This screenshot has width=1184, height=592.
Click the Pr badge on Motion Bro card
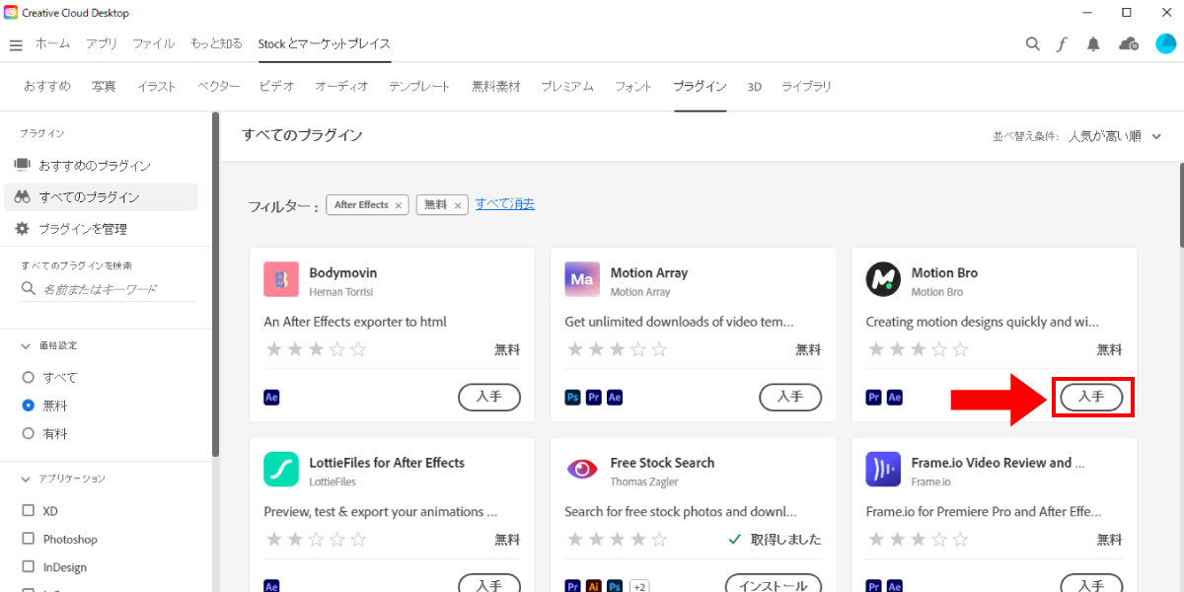873,398
